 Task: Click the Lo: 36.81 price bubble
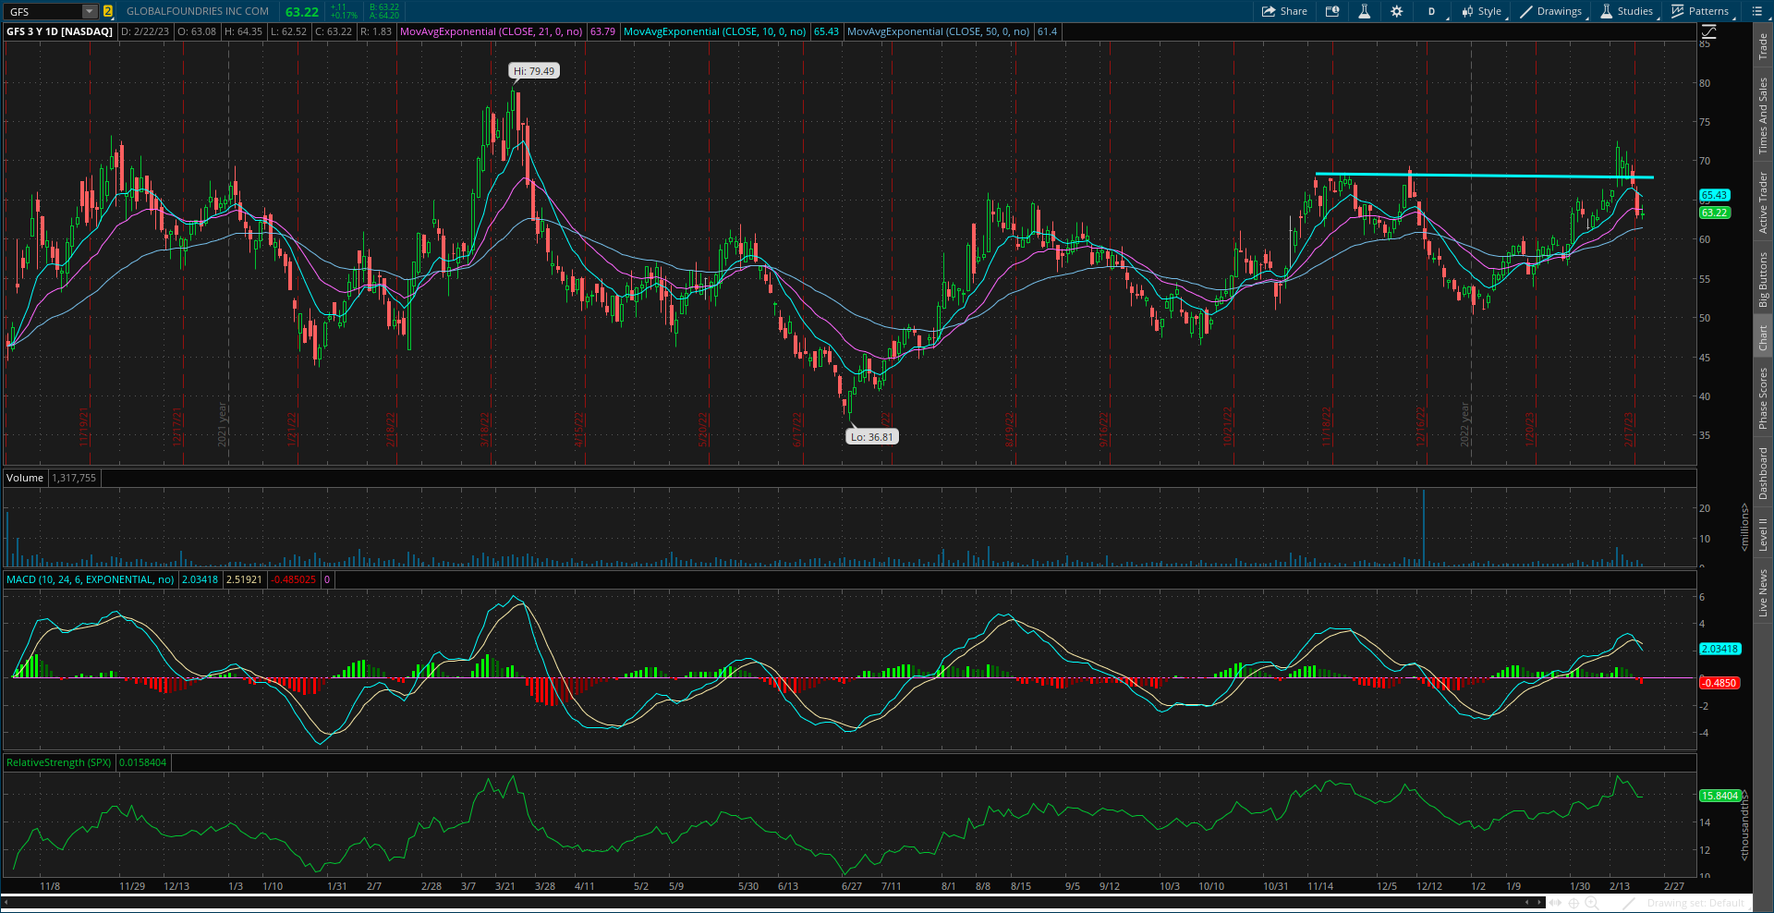tap(872, 437)
